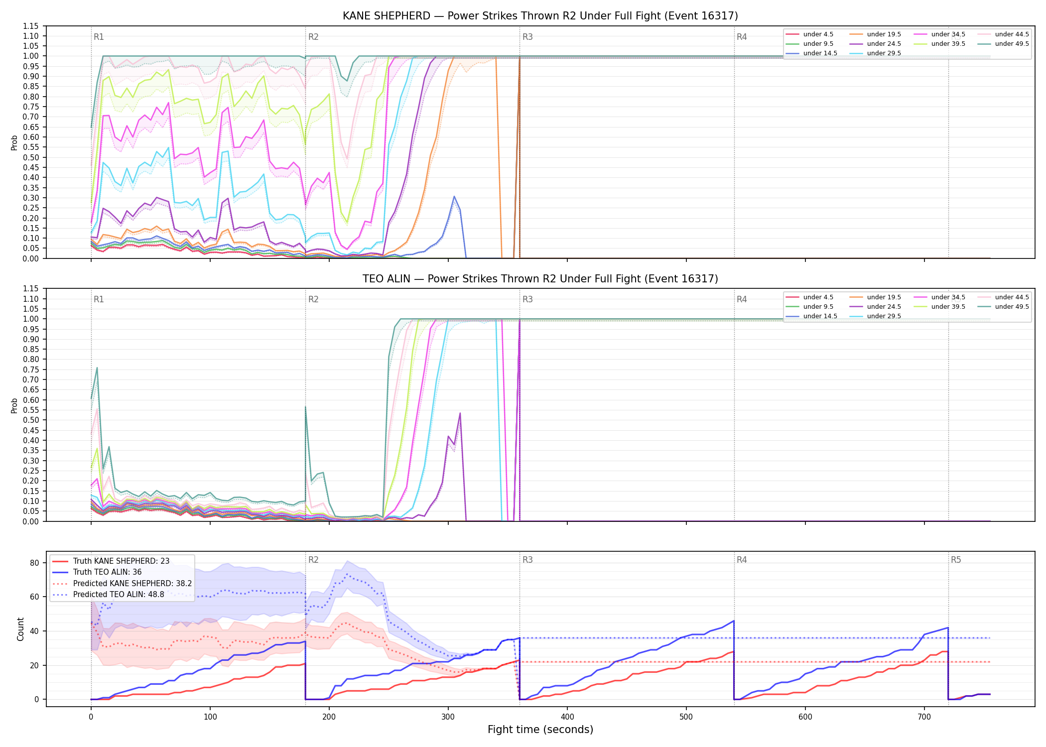Click the R2 round marker in Kane Shepherd chart
Image resolution: width=1046 pixels, height=747 pixels.
[x=313, y=37]
